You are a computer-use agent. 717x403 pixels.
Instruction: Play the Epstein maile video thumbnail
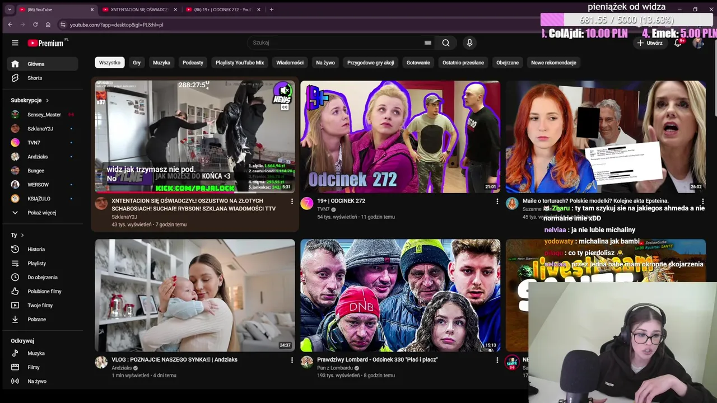coord(606,137)
